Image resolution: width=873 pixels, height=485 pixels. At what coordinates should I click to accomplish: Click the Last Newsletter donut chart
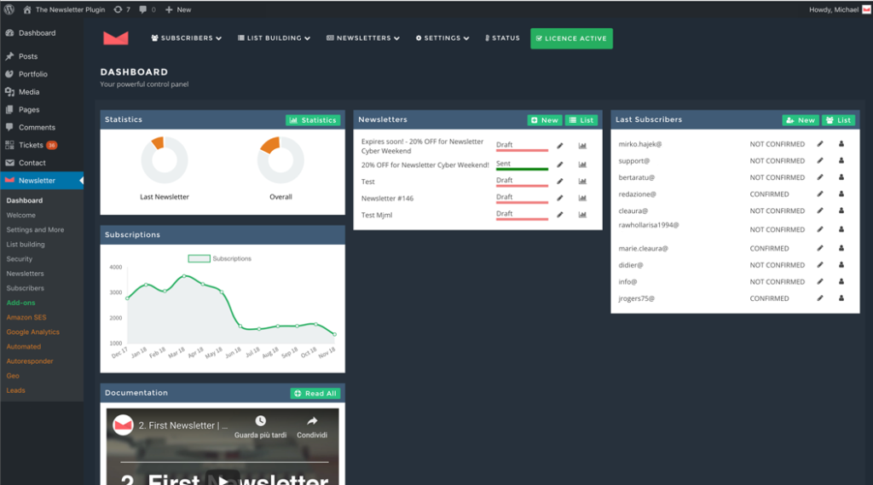pyautogui.click(x=165, y=159)
